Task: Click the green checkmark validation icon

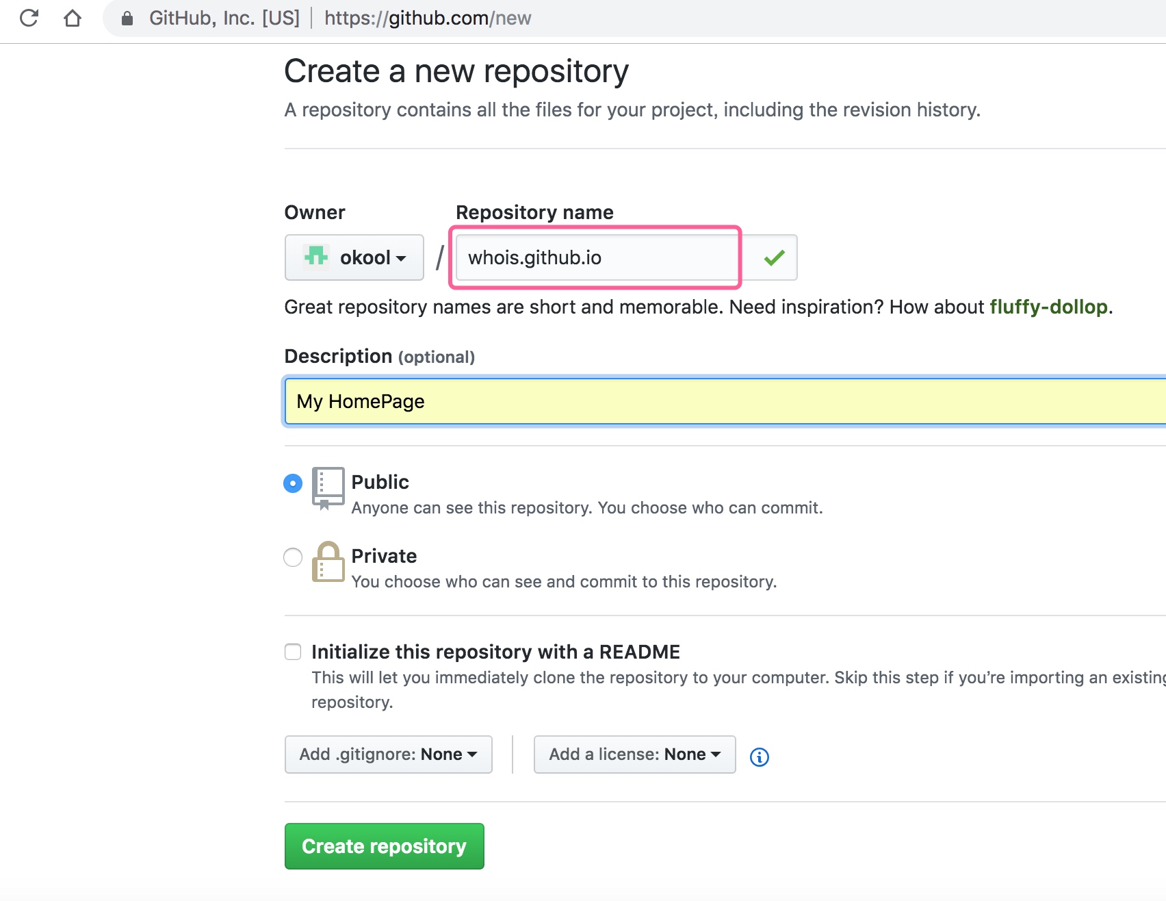Action: (774, 257)
